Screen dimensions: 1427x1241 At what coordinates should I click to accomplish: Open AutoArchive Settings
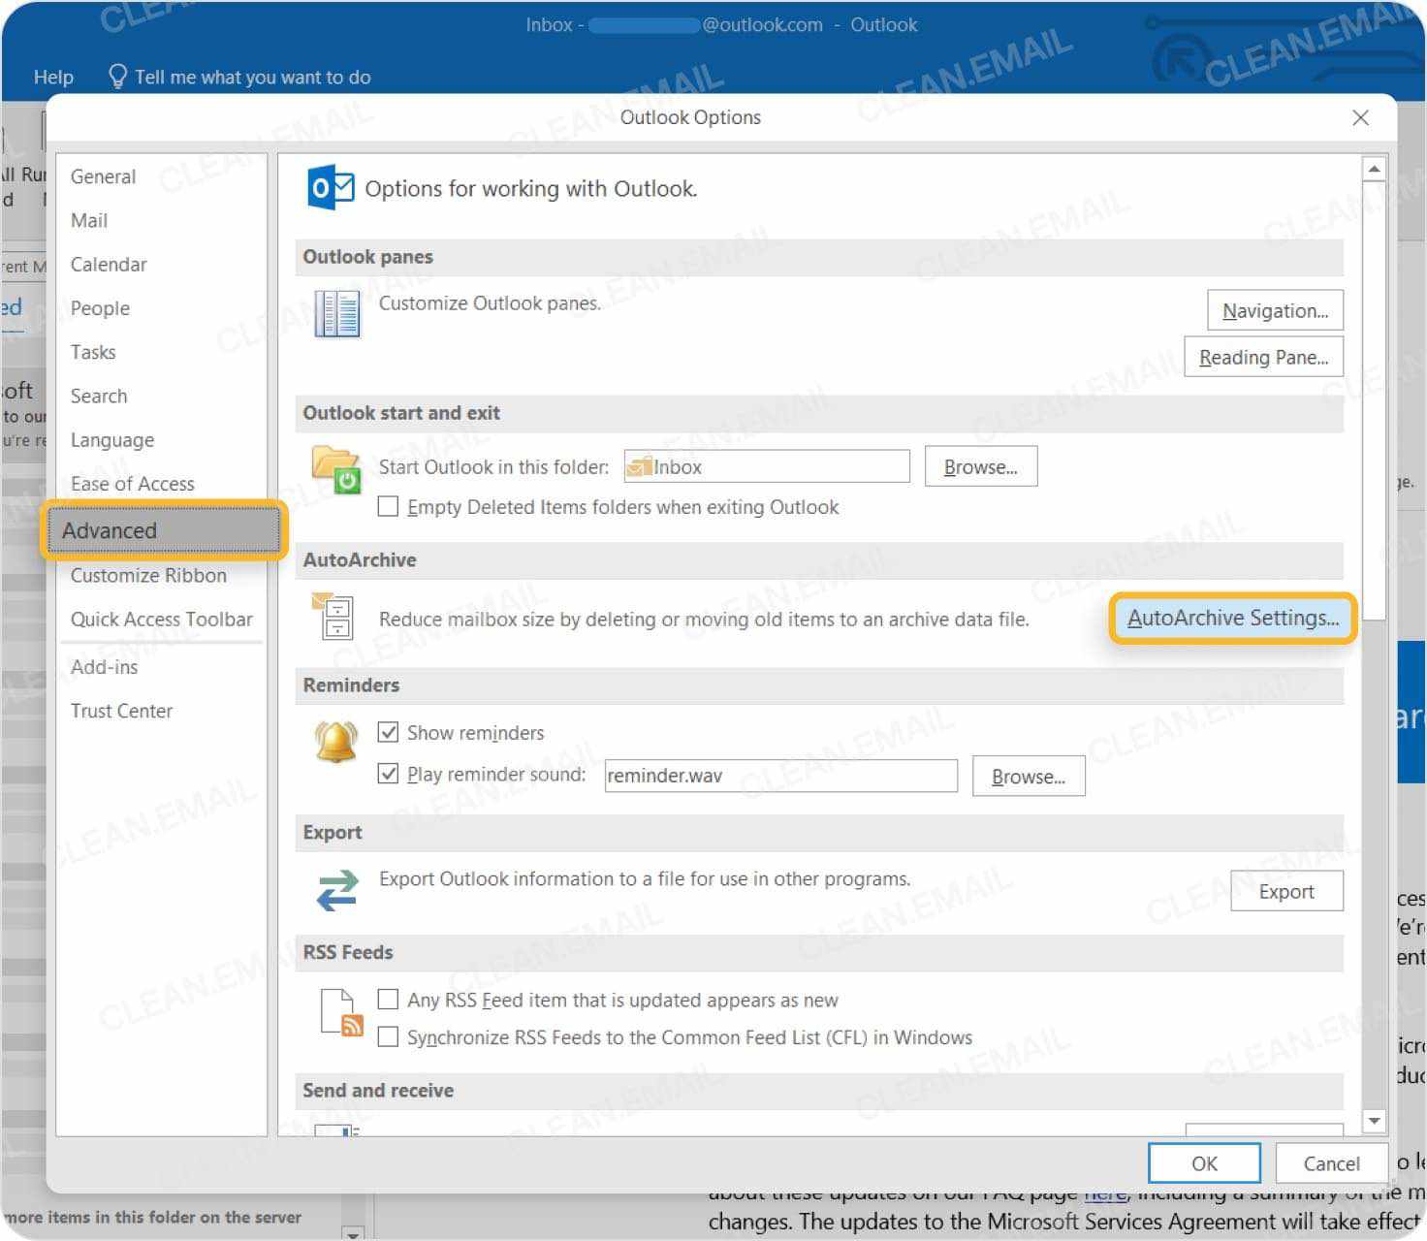pos(1232,618)
